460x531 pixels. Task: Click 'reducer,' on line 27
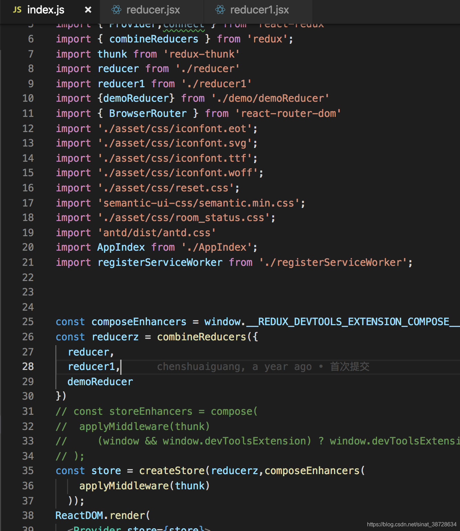91,352
